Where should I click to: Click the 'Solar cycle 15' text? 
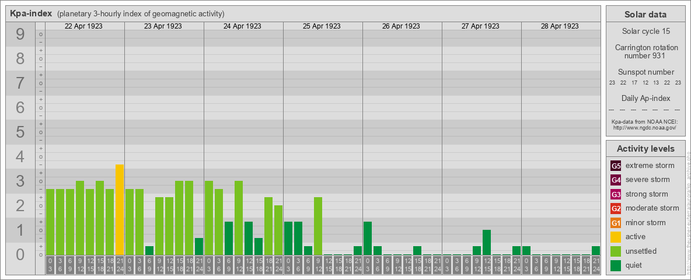point(645,32)
